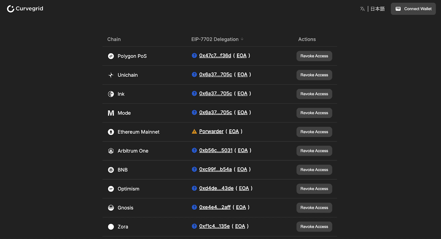Switch language to 日本語
Screen dimensions: 441x239
[377, 9]
